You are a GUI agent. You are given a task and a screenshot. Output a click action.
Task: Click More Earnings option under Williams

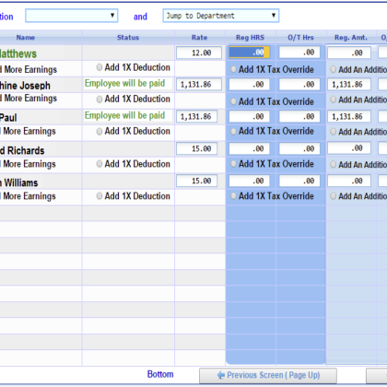point(28,196)
